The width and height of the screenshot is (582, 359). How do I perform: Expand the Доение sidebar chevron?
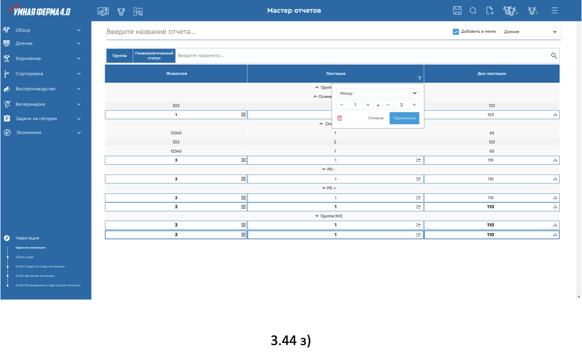click(x=79, y=43)
